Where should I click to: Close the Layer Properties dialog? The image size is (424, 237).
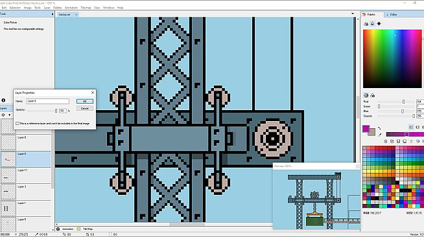tap(93, 93)
